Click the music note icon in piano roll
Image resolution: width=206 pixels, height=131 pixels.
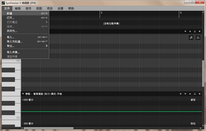[191, 38]
